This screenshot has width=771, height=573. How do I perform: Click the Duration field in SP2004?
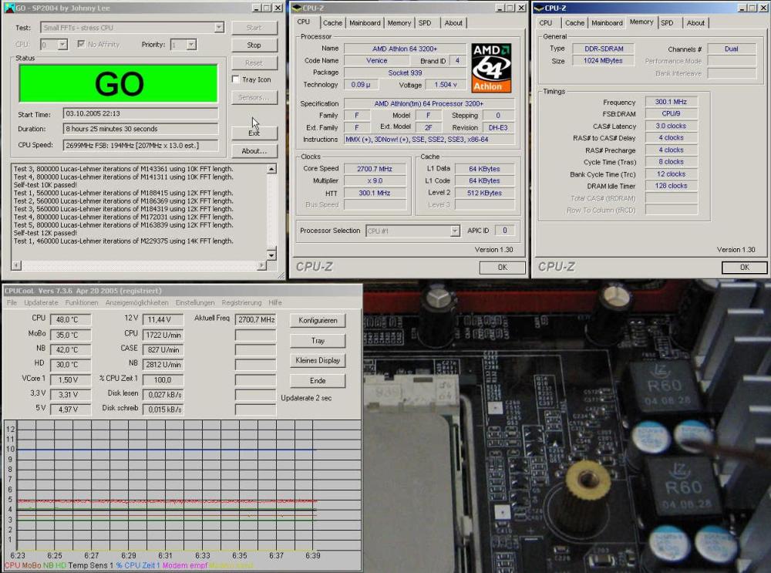(x=140, y=129)
